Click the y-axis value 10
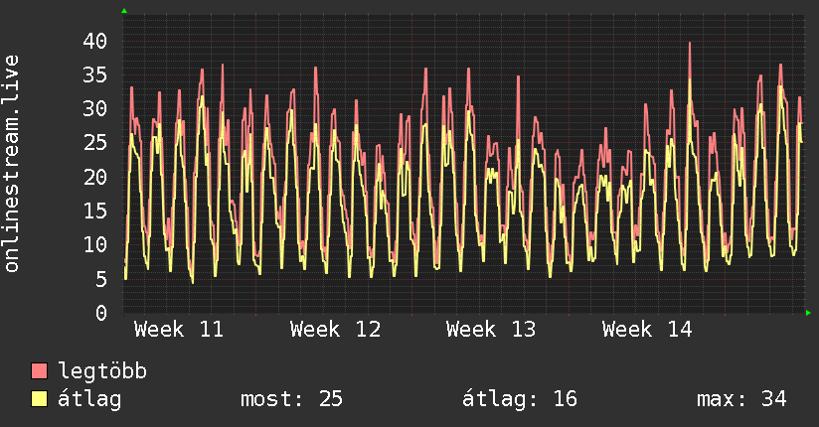Screen dimensions: 819x427 (x=95, y=245)
